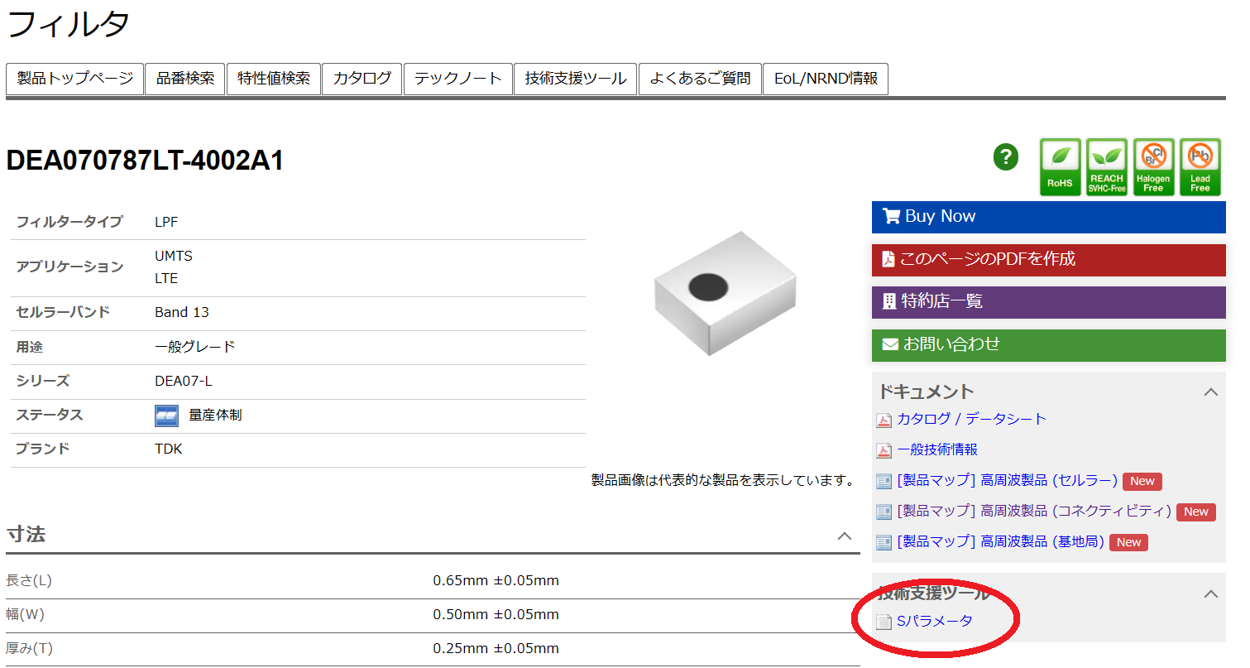Screen dimensions: 1250x668
Task: Click the 量産体制 status icon
Action: pos(166,416)
